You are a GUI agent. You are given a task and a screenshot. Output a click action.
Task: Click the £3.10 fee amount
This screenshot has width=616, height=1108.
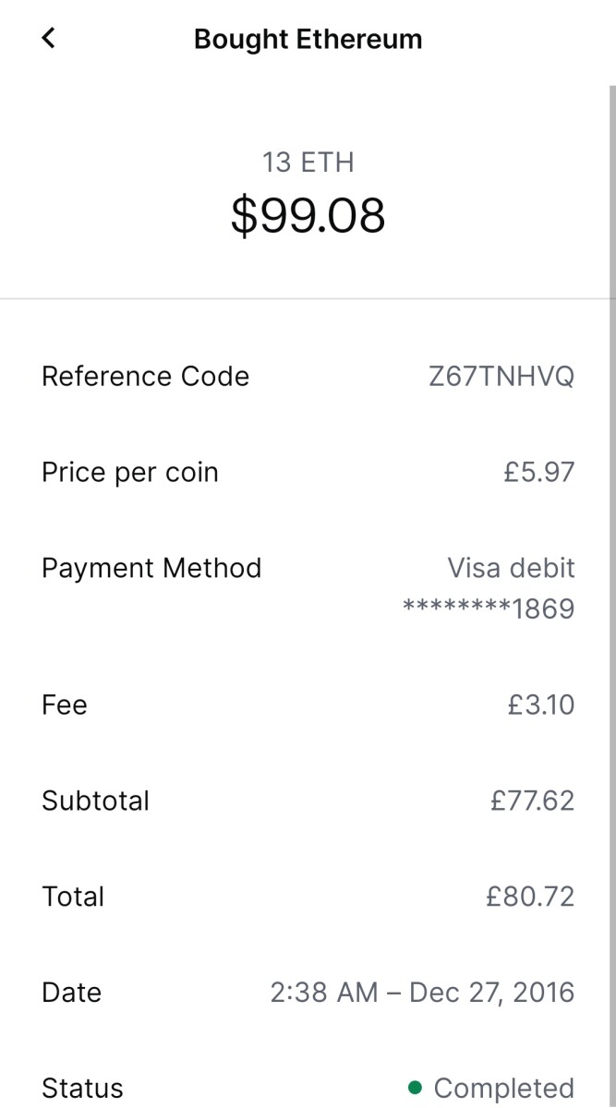pyautogui.click(x=541, y=705)
